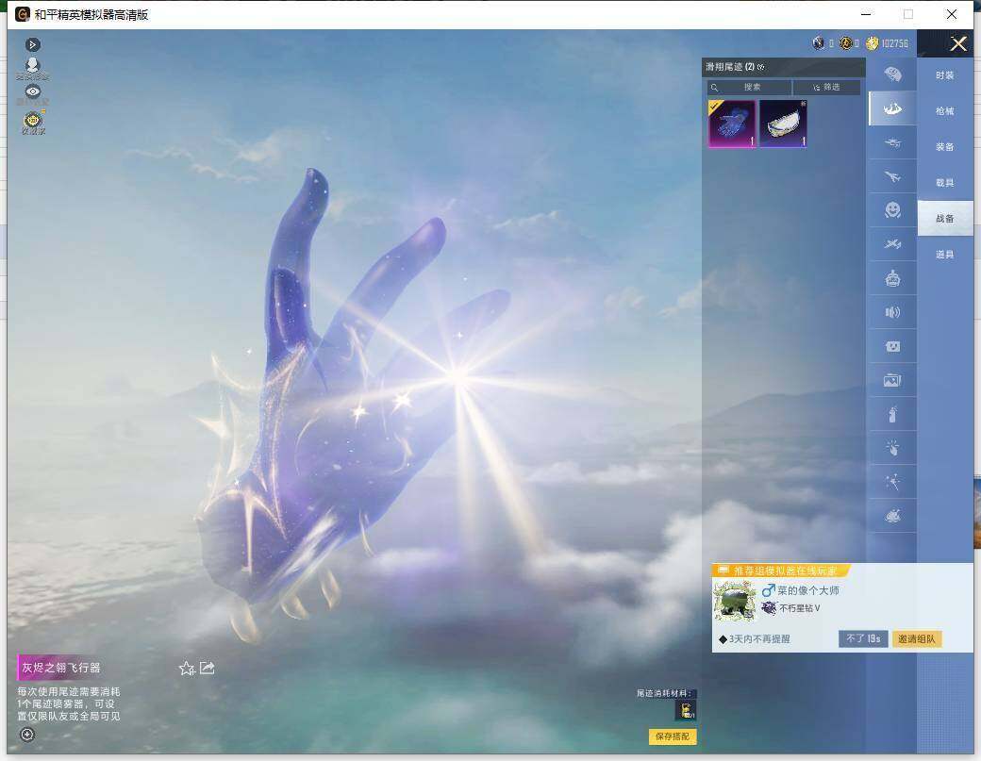Open the drone category icon
The image size is (981, 761).
892,142
